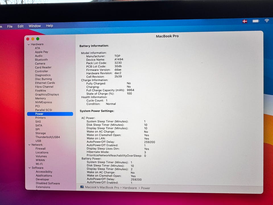Click the green zoom window button
This screenshot has height=205, width=273.
[38, 39]
